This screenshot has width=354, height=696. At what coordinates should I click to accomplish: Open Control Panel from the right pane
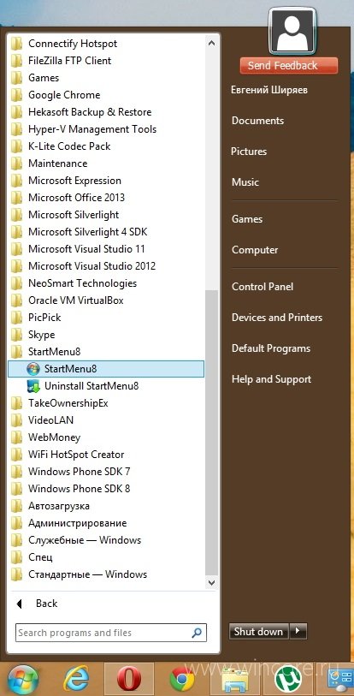click(x=263, y=287)
